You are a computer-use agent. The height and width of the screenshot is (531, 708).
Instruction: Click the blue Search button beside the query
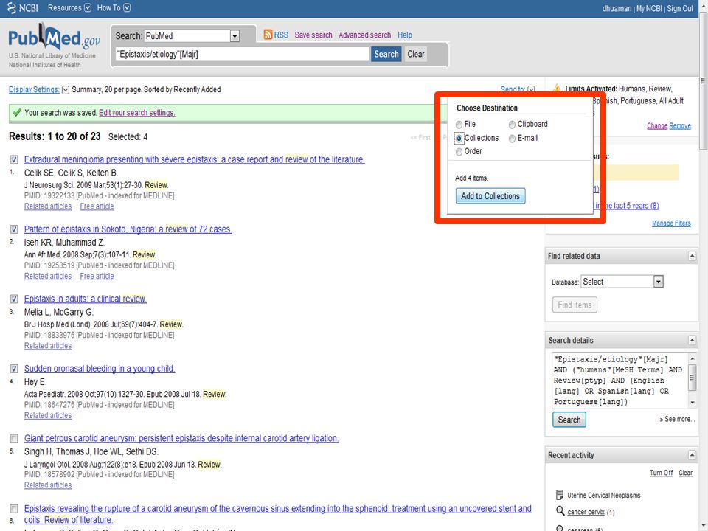coord(386,54)
